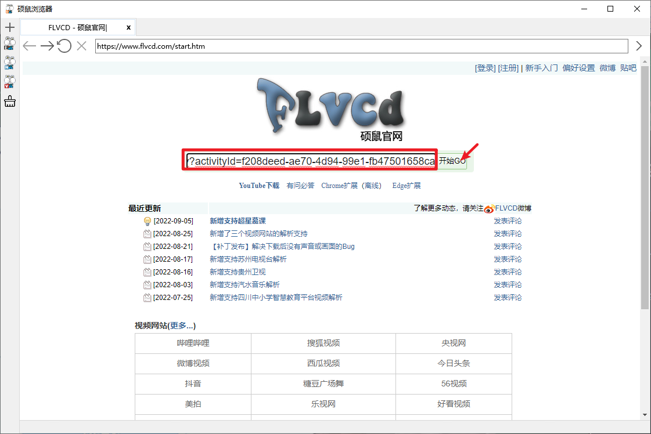Open 新增支持超星慕课 news link
This screenshot has width=651, height=434.
238,221
